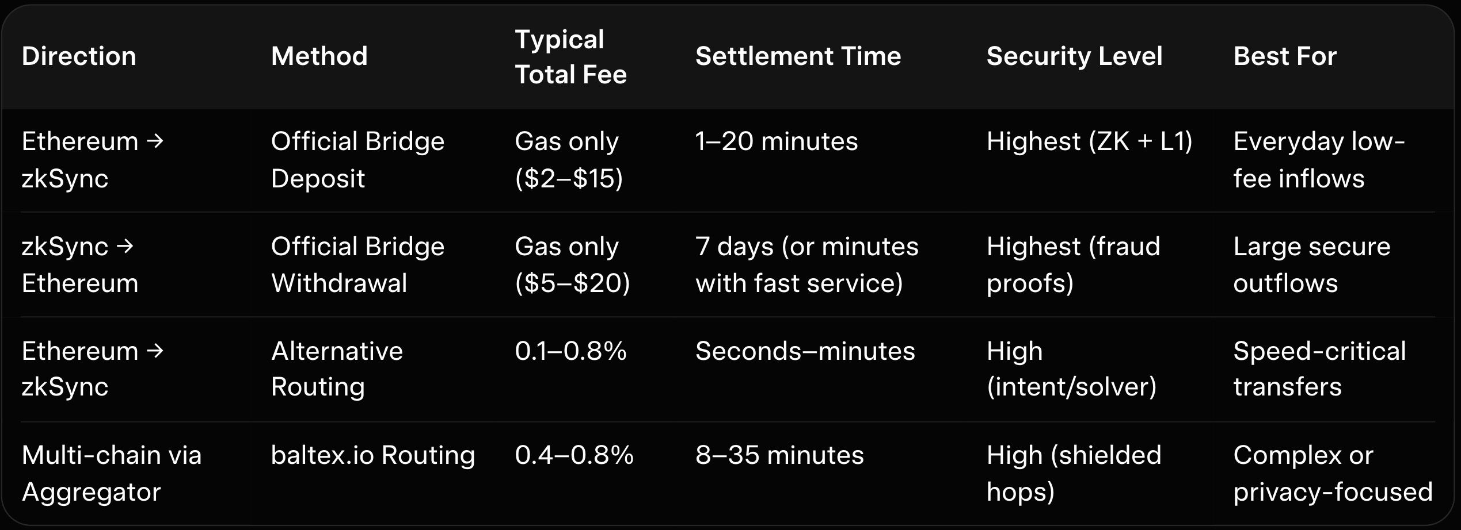
Task: Click the Large secure outflows cell
Action: coord(1311,264)
